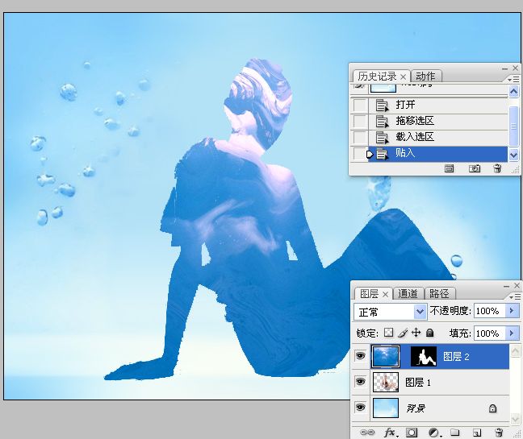Open the fx layer style menu

(391, 433)
